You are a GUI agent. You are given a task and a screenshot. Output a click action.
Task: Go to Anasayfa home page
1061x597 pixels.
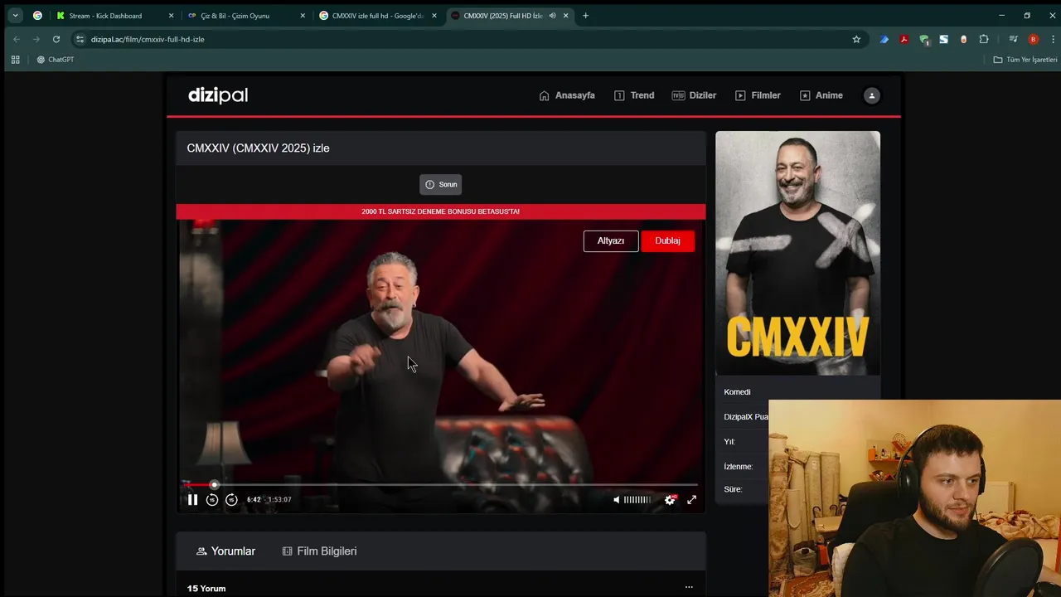(x=567, y=95)
